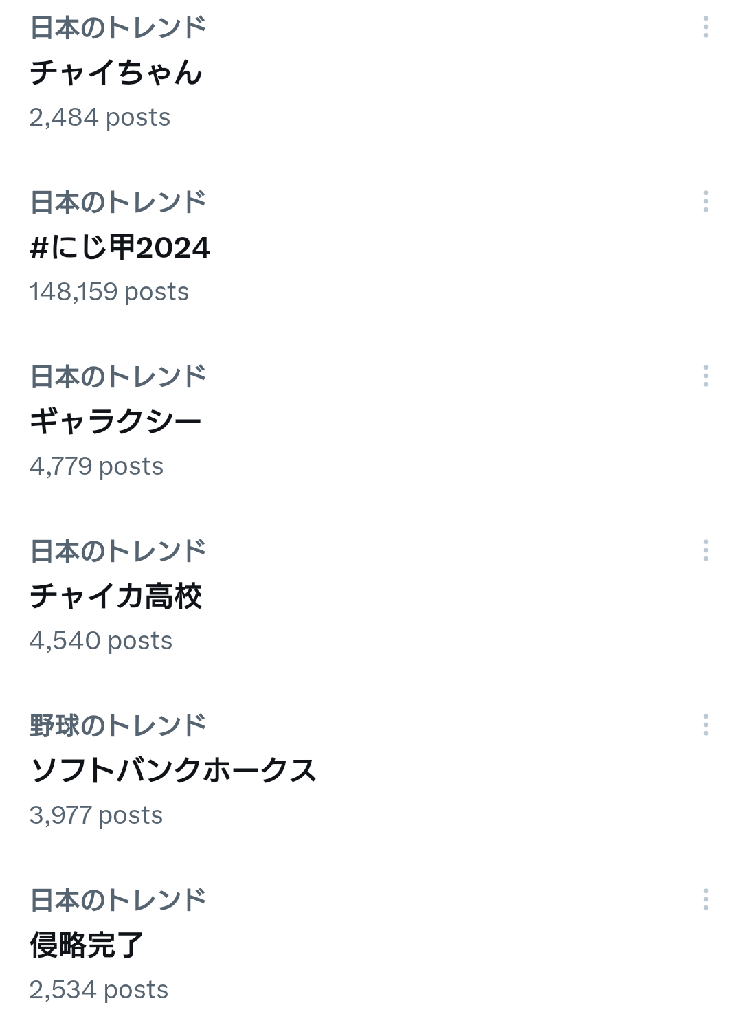The width and height of the screenshot is (742, 1036).
Task: Tap the 4,540 posts count
Action: [101, 641]
